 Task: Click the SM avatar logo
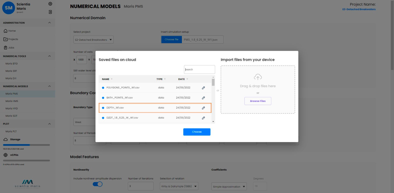9,8
